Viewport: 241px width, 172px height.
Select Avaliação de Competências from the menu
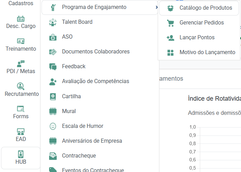pyautogui.click(x=95, y=81)
